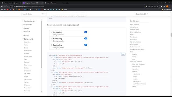Switch to Page not found tab
This screenshot has width=172, height=97.
[x=54, y=3]
